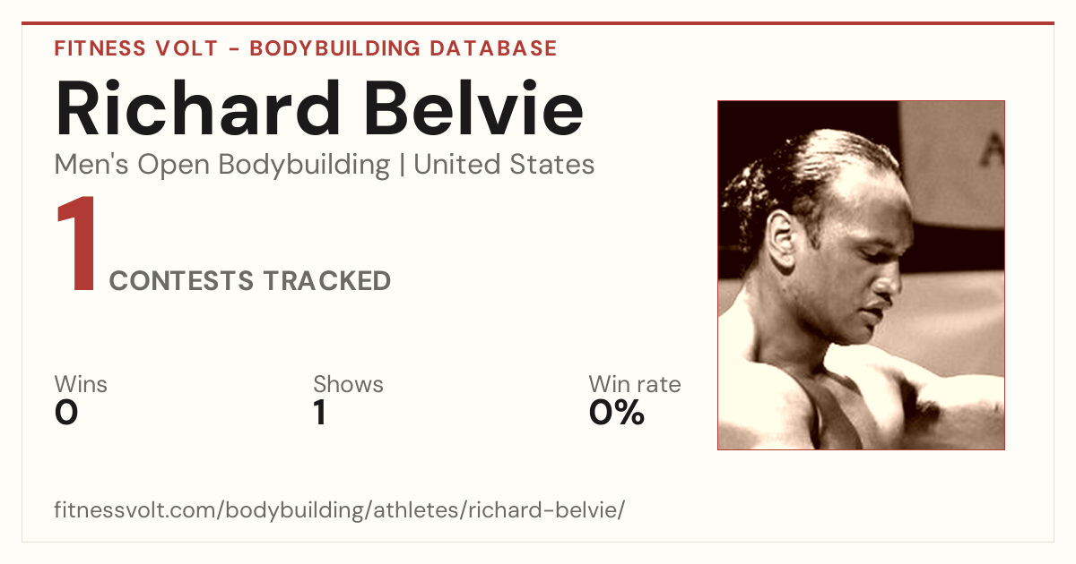Click the Shows label

(348, 384)
